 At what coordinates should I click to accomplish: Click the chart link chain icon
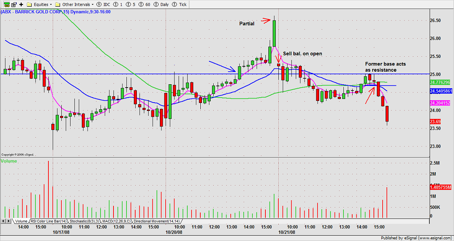click(7, 4)
